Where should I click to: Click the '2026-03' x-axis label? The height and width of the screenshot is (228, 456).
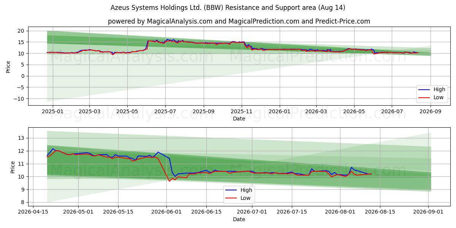[x=317, y=111]
